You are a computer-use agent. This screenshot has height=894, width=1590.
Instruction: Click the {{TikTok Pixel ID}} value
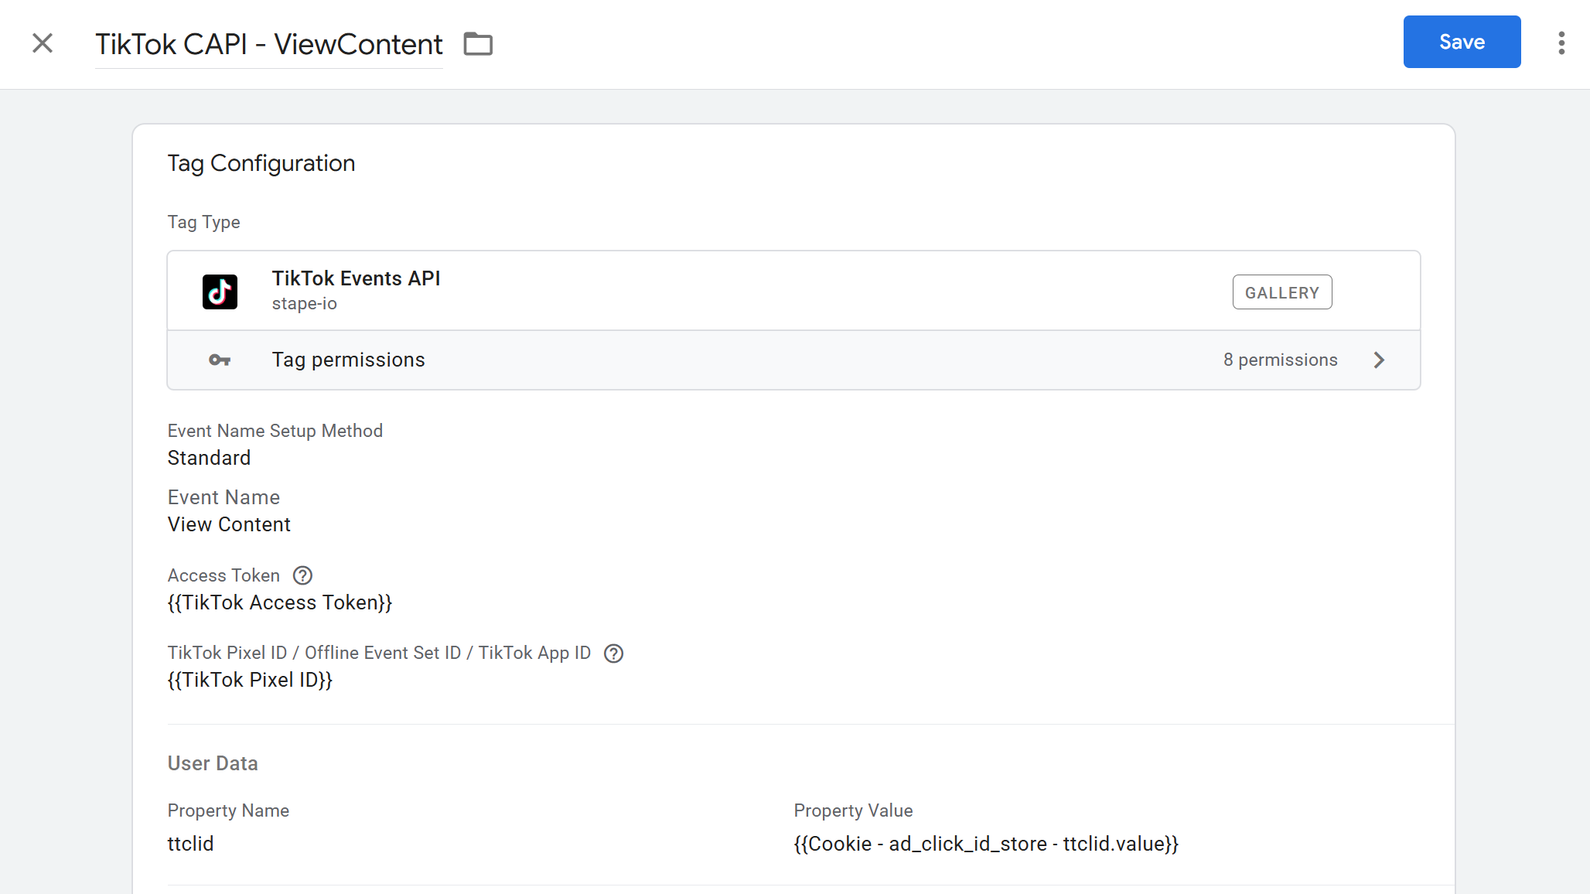[x=250, y=680]
